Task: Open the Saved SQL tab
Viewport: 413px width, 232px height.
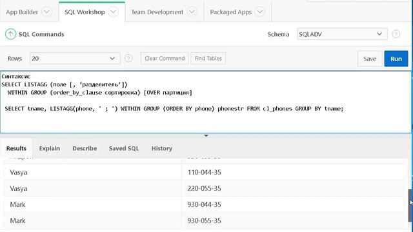Action: (124, 148)
